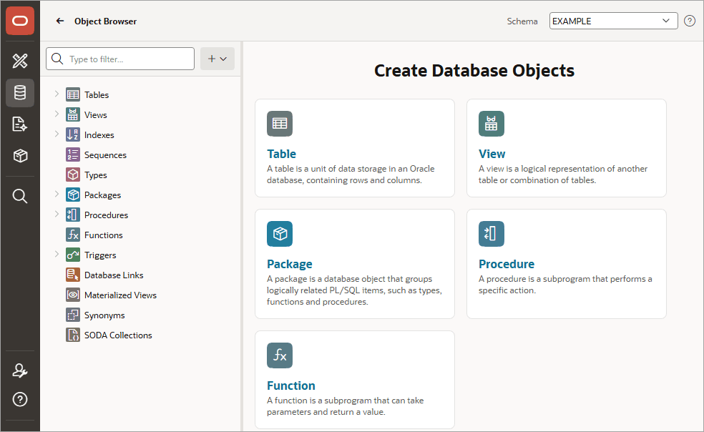Expand the Tables tree node

[x=57, y=94]
